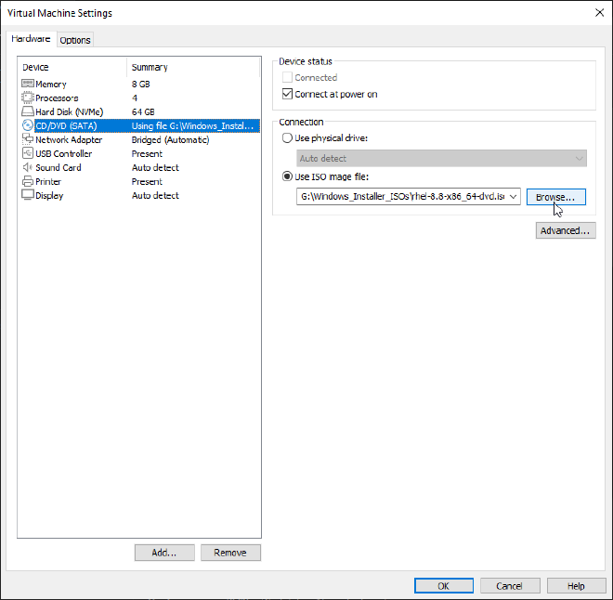Switch to the Hardware tab
The image size is (613, 600).
tap(32, 39)
